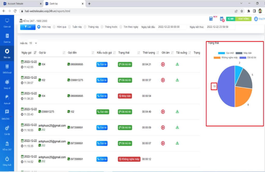This screenshot has height=172, width=265.
Task: Toggle the Không nghe máy orange legend swatch
Action: [217, 57]
